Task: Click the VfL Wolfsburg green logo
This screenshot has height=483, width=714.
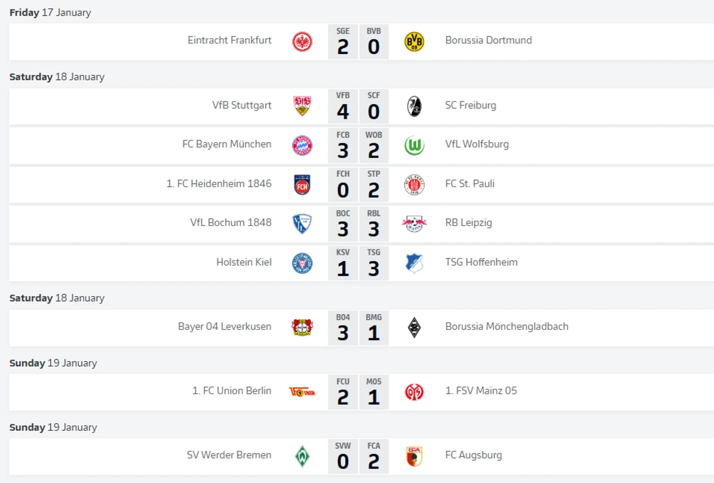Action: click(414, 145)
